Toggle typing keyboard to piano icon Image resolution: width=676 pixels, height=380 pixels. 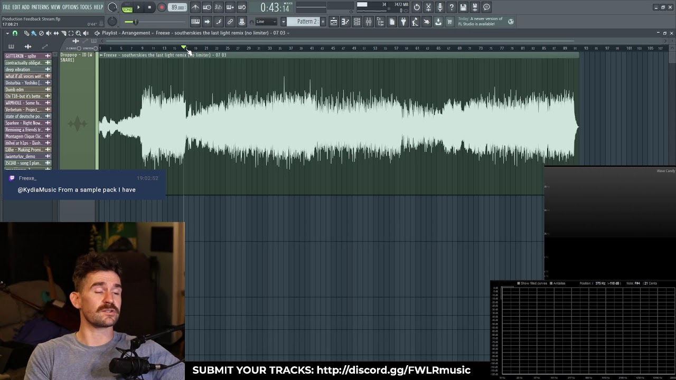[195, 22]
